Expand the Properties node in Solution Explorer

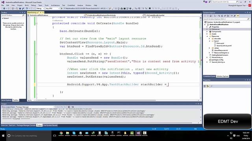point(207,27)
